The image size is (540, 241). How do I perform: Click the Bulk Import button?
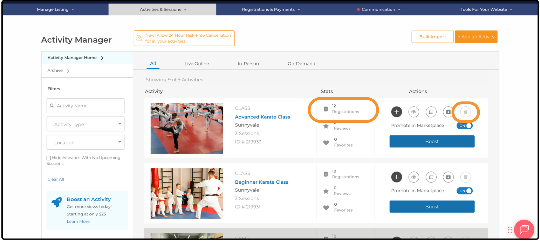432,37
